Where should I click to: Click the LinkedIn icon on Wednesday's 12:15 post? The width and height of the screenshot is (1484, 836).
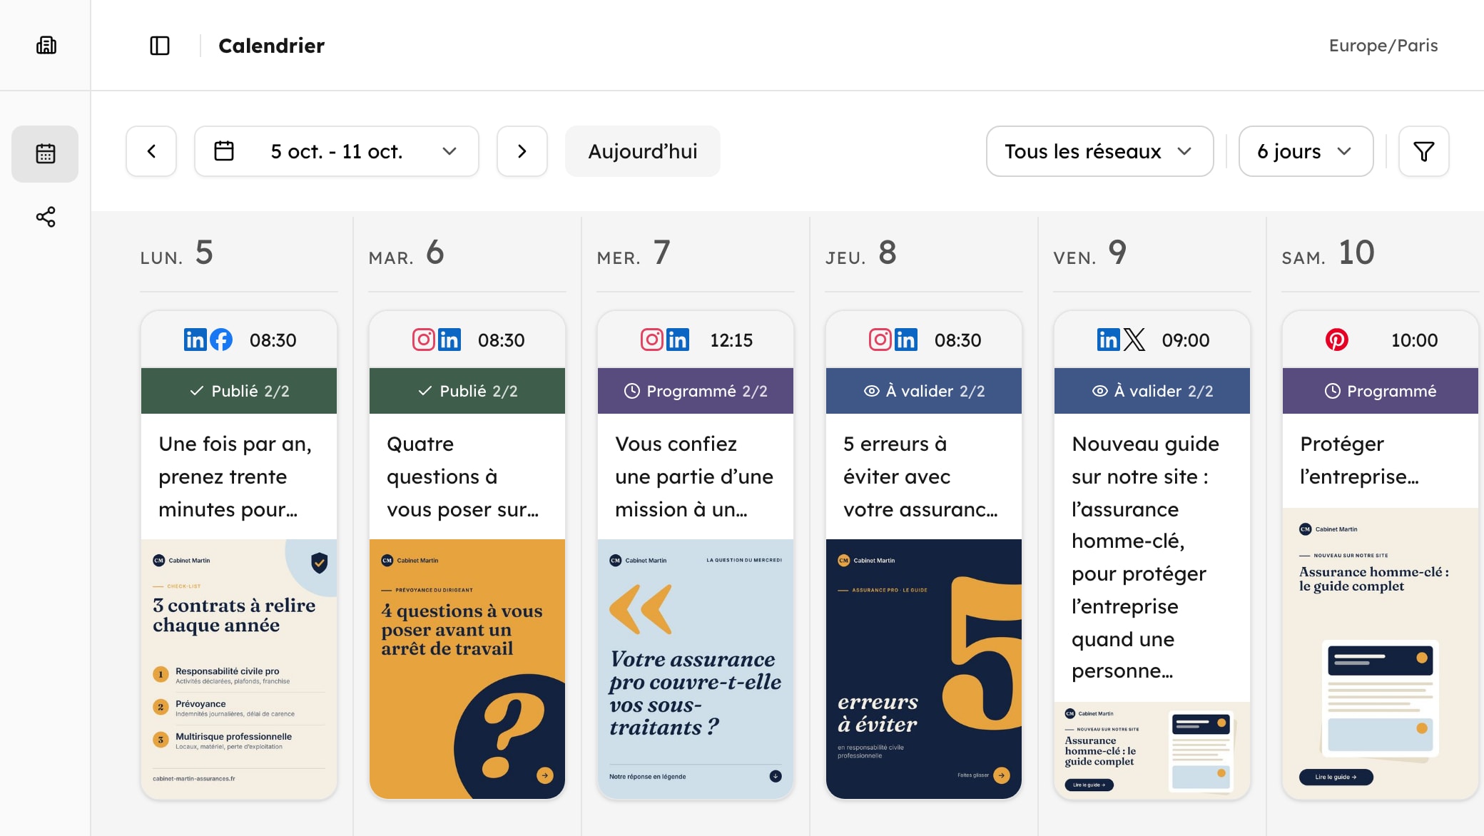pos(678,340)
